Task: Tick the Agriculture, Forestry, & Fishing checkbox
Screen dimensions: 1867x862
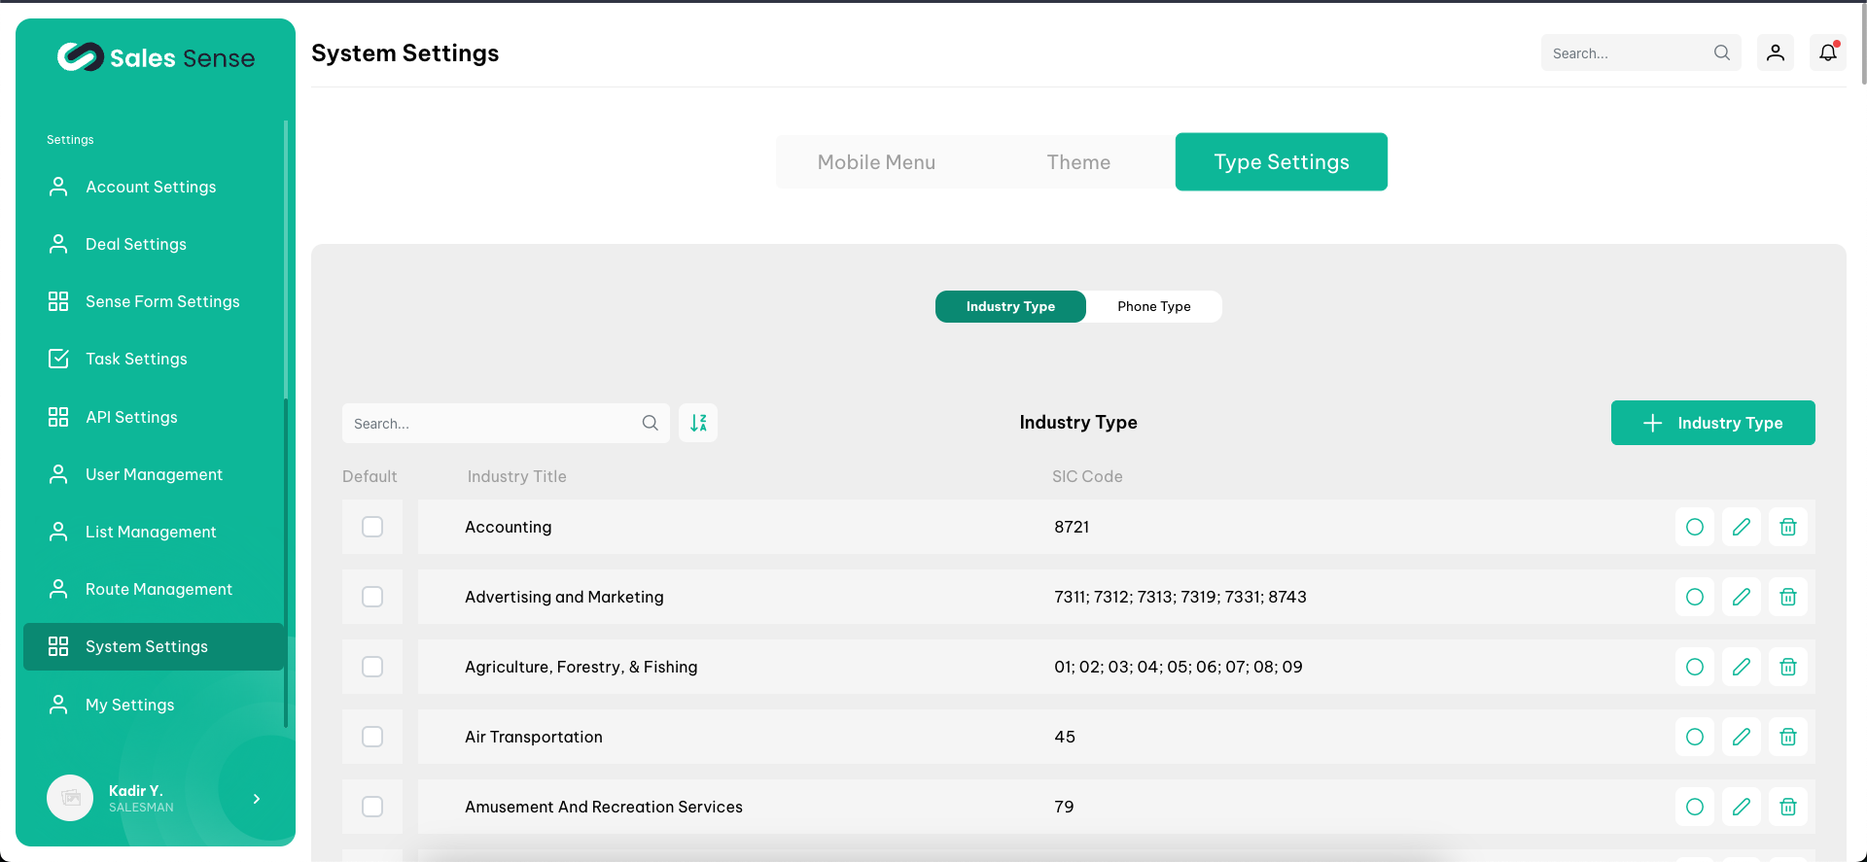Action: pos(372,667)
